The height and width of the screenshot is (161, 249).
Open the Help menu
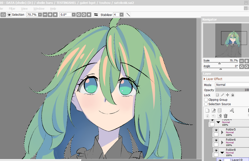(x=53, y=8)
